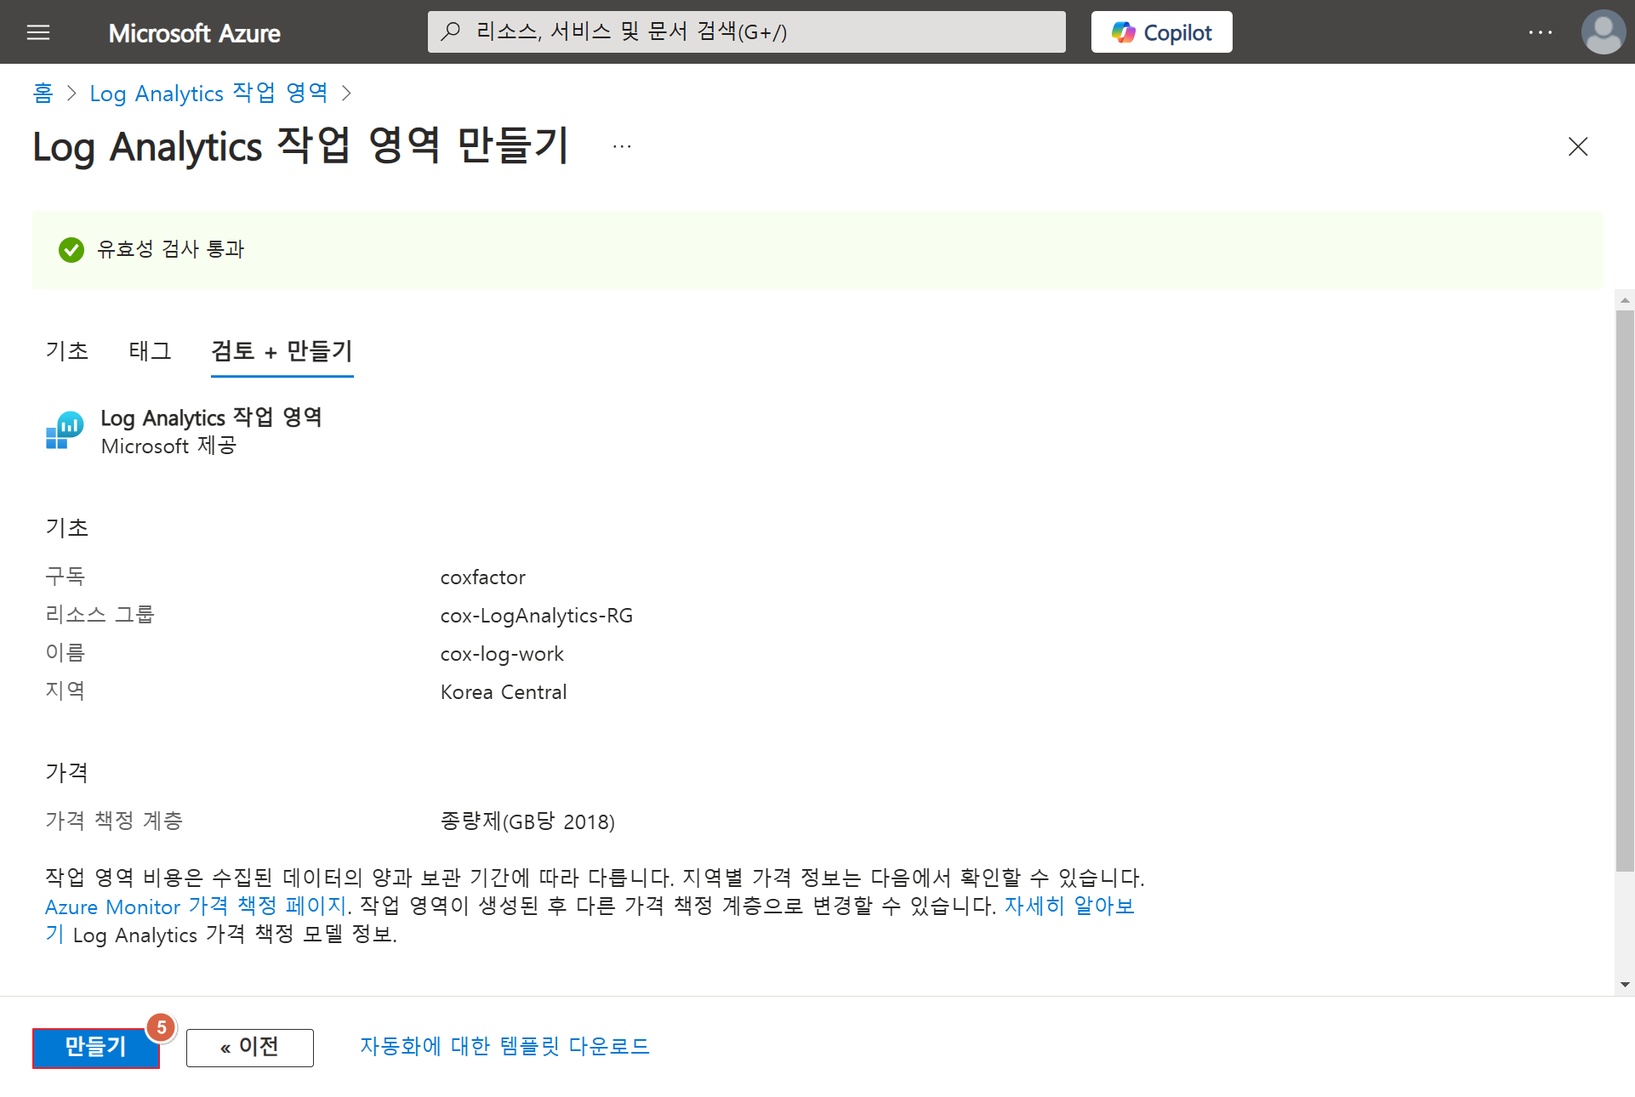Download the automation template link
The image size is (1635, 1097).
point(504,1046)
